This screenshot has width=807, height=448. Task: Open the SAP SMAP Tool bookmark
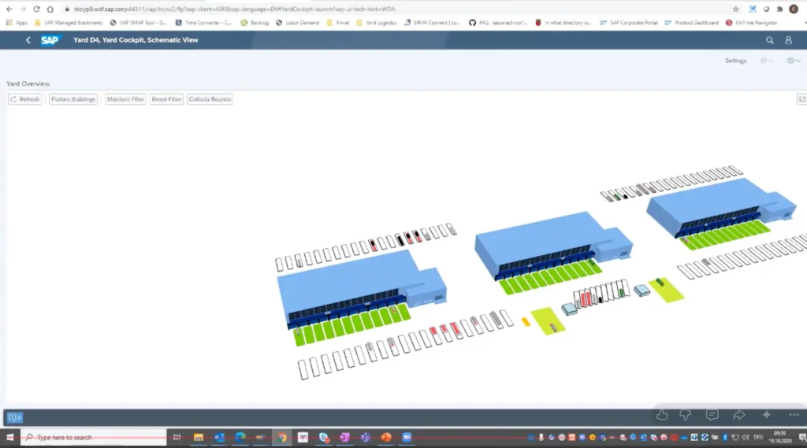coord(139,23)
